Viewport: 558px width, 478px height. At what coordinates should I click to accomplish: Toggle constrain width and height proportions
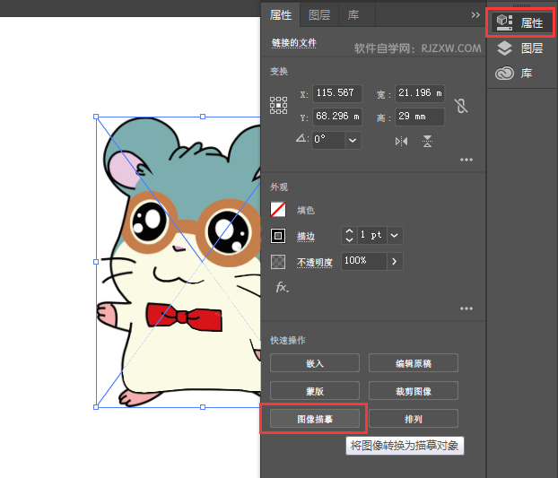(461, 106)
